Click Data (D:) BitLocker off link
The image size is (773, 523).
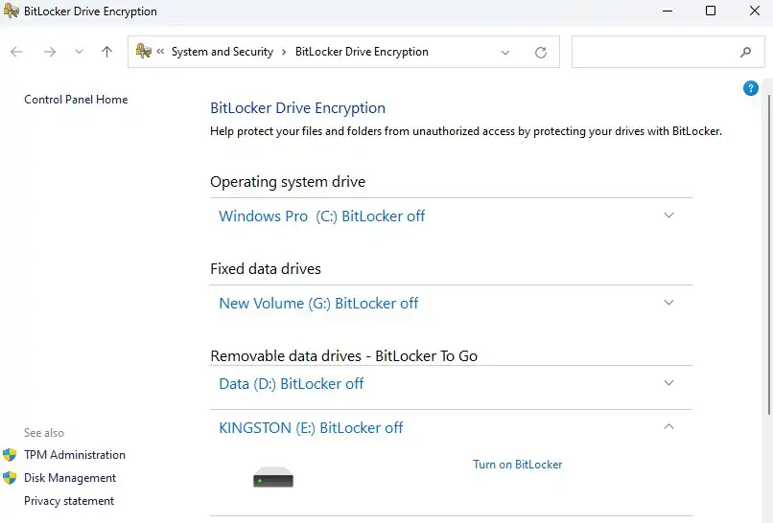coord(292,384)
